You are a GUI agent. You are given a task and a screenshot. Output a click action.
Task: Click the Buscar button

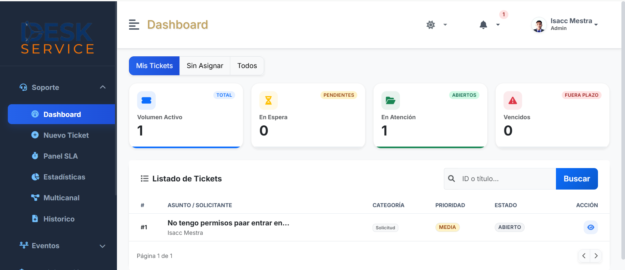pos(577,179)
